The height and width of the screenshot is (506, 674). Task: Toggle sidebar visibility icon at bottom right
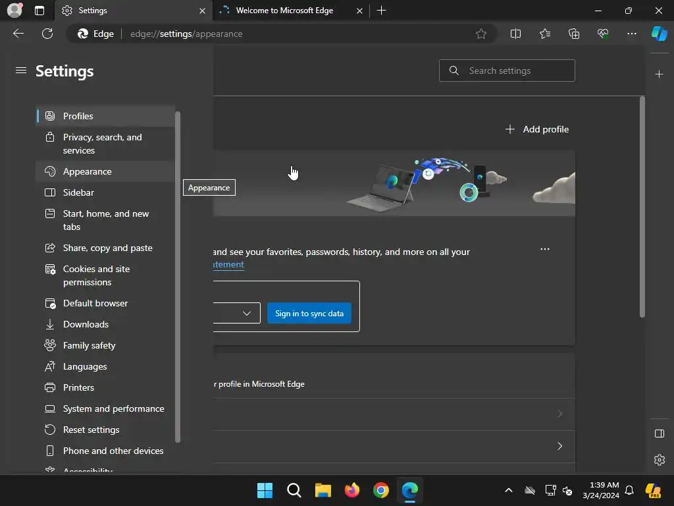click(x=659, y=434)
